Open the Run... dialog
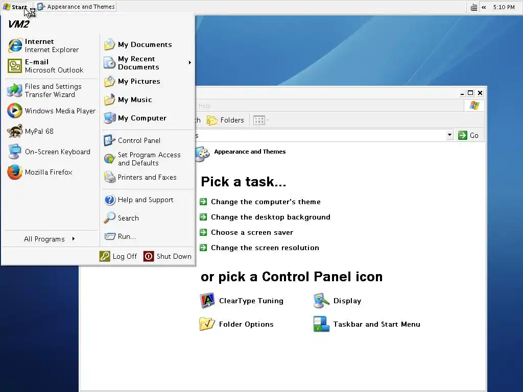 pyautogui.click(x=148, y=236)
